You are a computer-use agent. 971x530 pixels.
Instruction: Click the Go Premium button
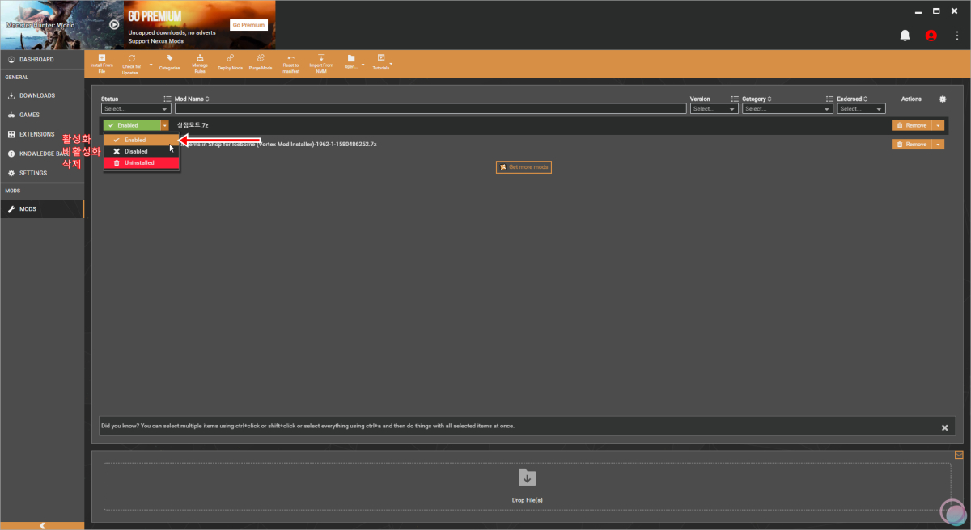(x=249, y=25)
